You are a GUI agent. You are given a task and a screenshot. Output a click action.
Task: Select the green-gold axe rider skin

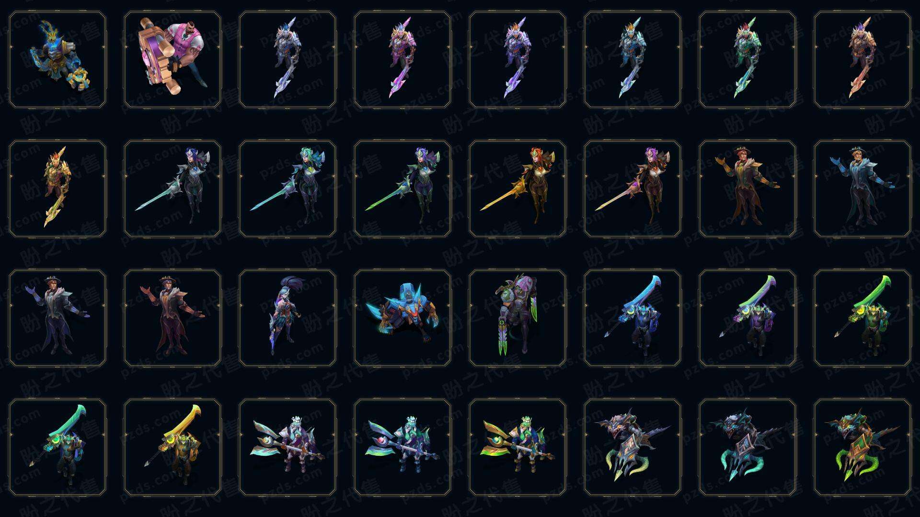517,447
